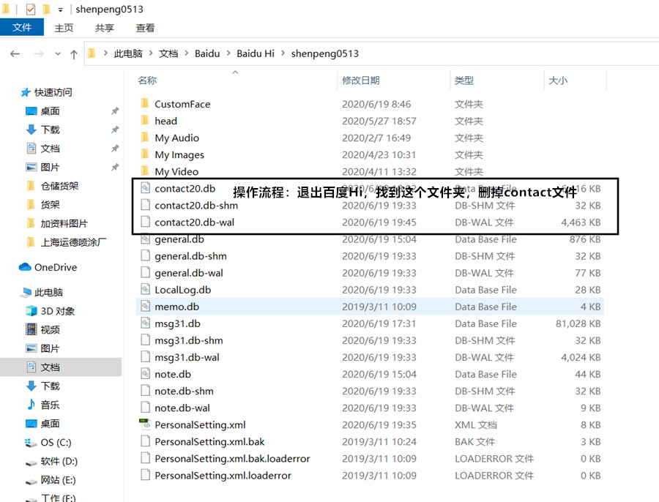Click the general.db-shm file icon
Image resolution: width=659 pixels, height=502 pixels.
coord(145,255)
